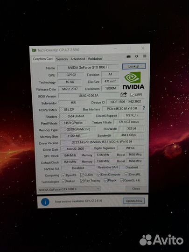Click the Default Clock Memory value 1376 MHz
The width and height of the screenshot is (189, 252).
pyautogui.click(x=103, y=161)
